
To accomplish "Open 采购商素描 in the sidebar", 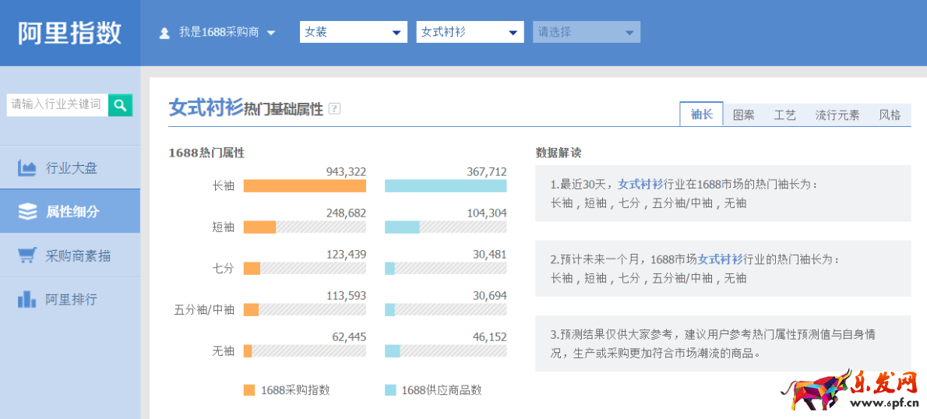I will [x=70, y=255].
